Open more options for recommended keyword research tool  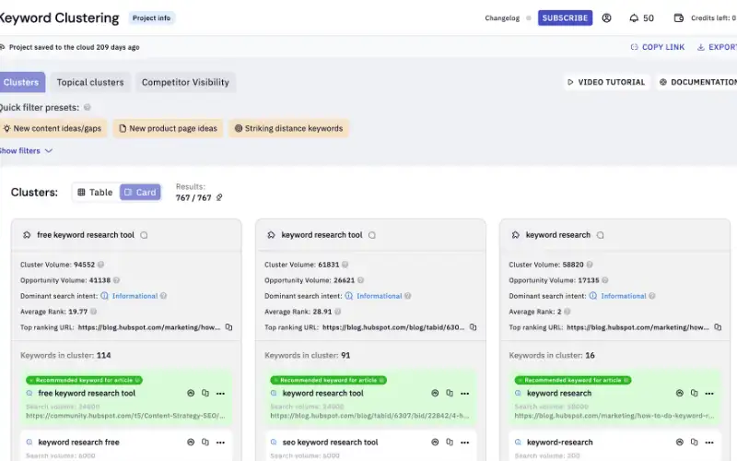click(465, 394)
